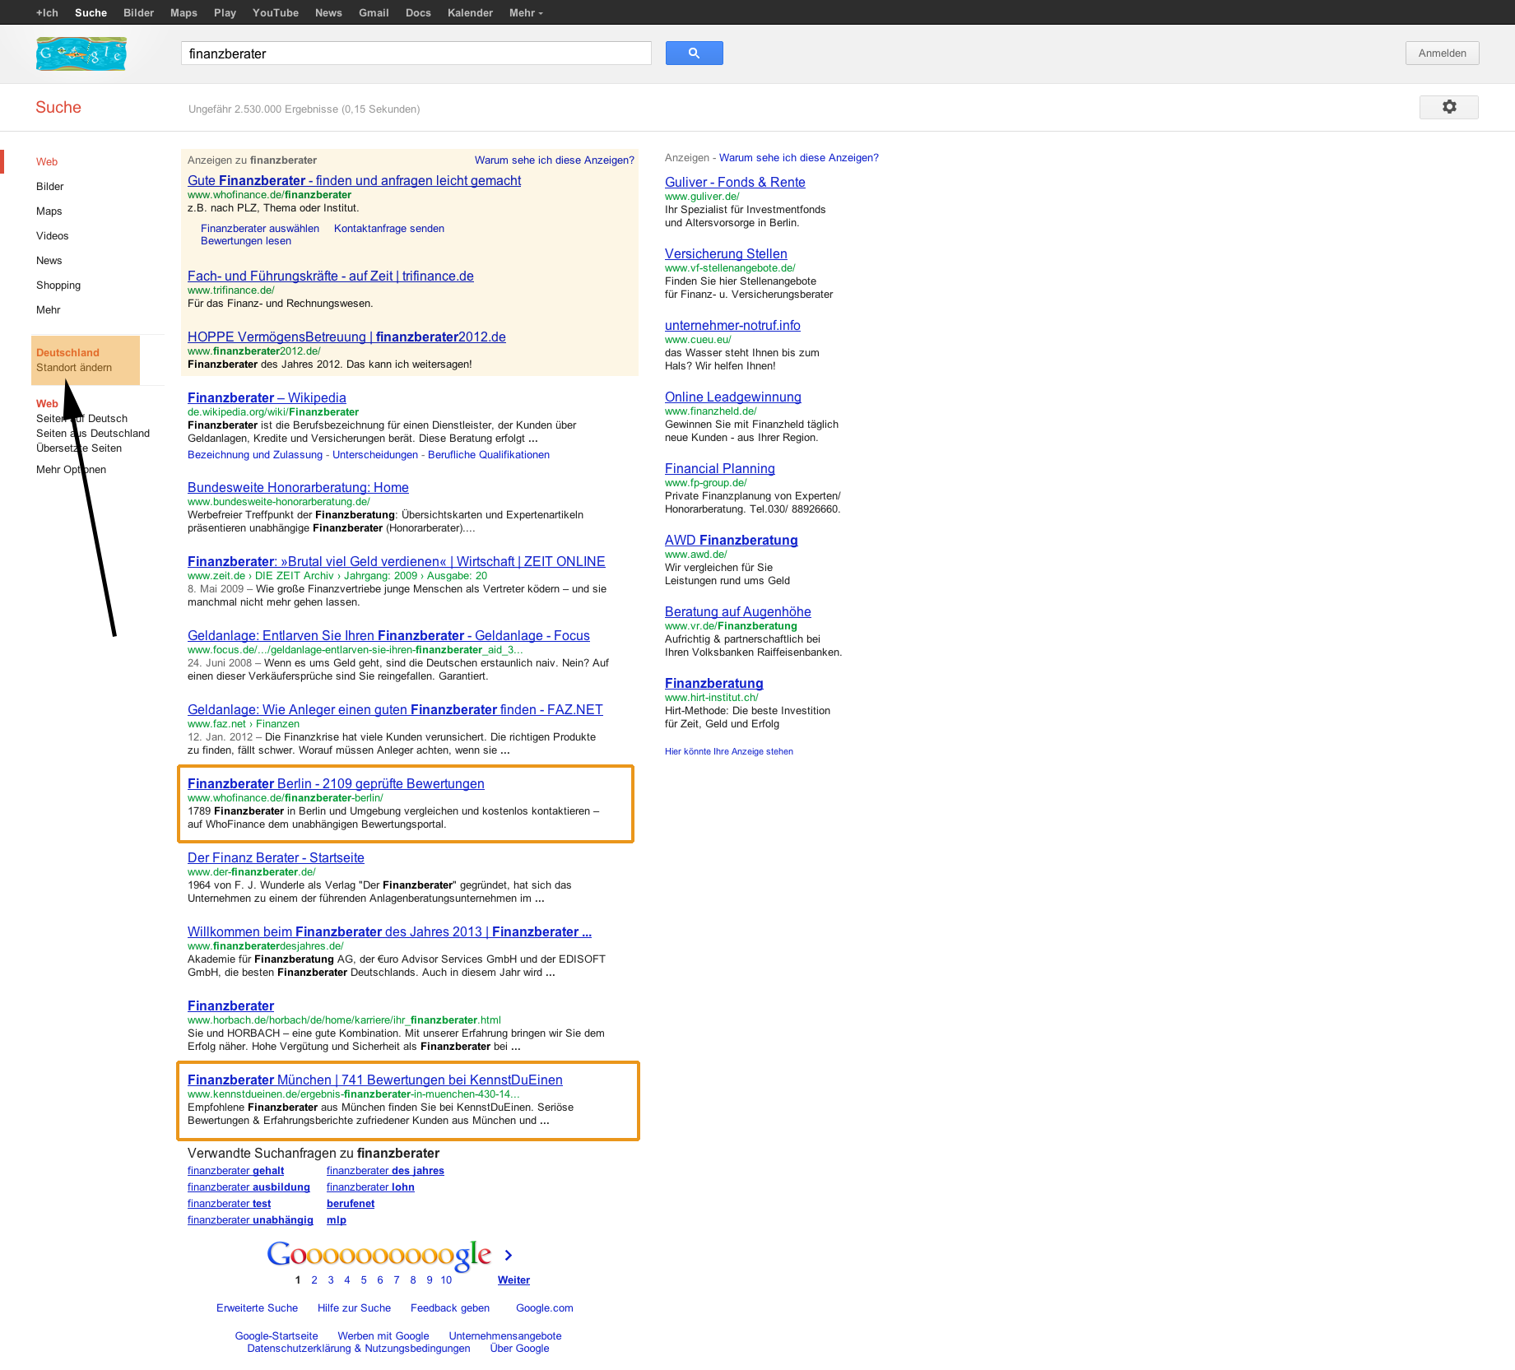Select News in the left sidebar
The image size is (1515, 1370).
49,261
